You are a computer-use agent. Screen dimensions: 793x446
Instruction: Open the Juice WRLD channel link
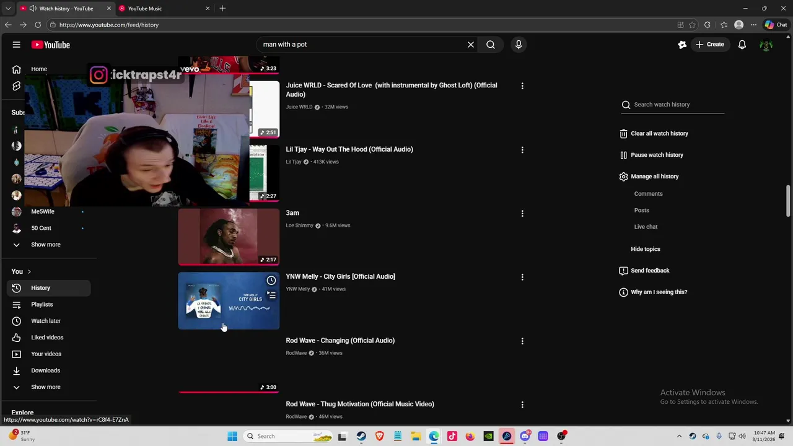[299, 107]
